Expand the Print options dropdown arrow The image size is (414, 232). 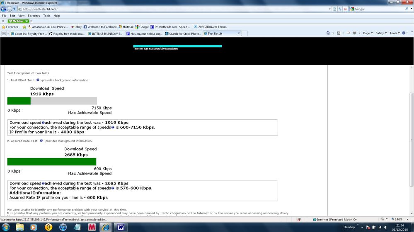point(359,33)
